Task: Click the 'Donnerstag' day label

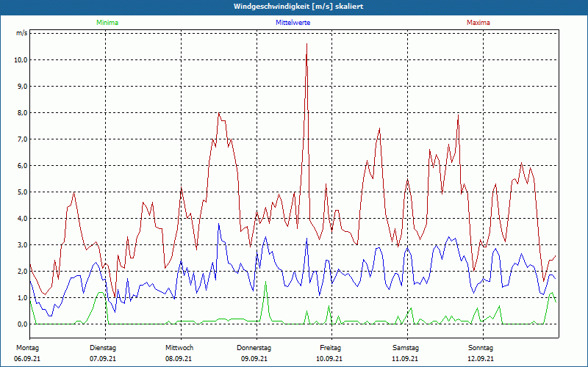Action: coord(254,348)
